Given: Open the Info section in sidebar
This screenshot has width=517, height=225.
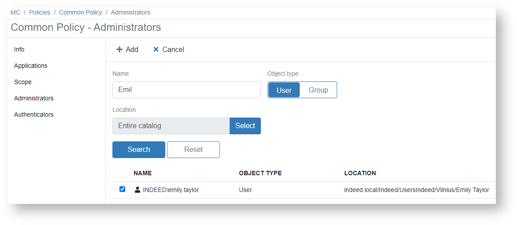Looking at the screenshot, I should (x=19, y=49).
